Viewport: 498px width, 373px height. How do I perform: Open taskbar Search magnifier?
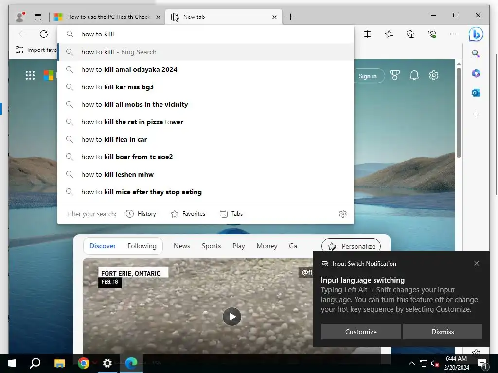pos(35,363)
